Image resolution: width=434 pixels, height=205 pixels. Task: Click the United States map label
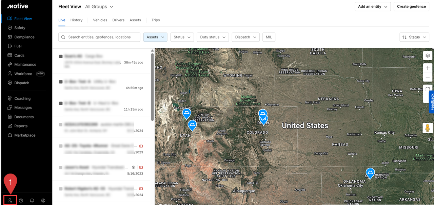305,126
